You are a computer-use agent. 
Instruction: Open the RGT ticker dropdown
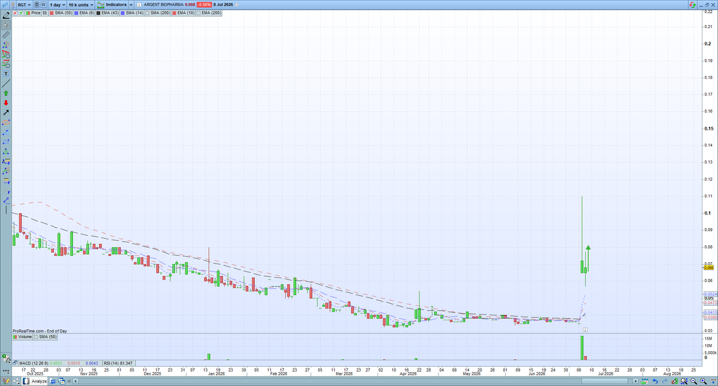[x=25, y=5]
